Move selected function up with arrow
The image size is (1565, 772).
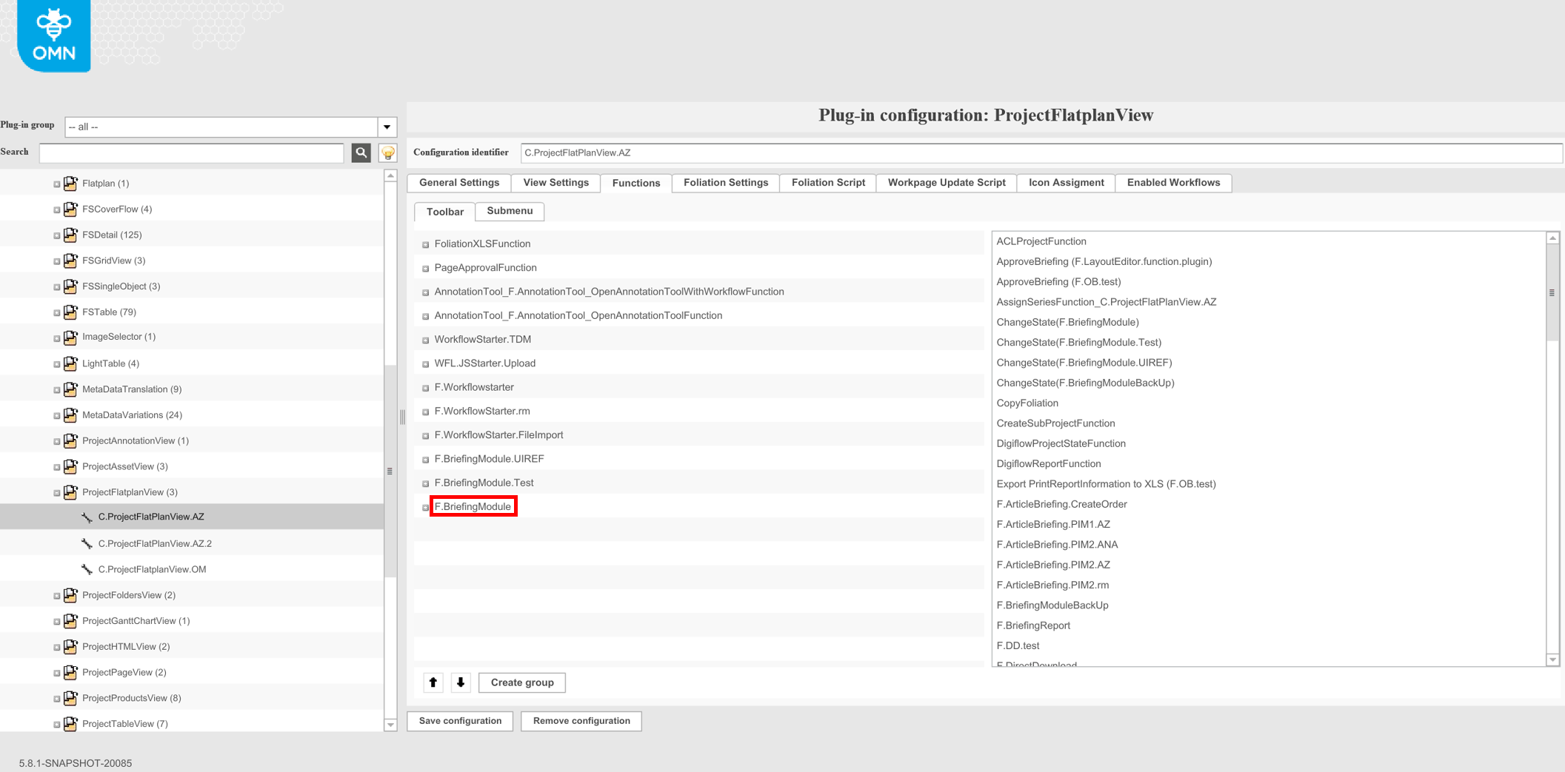(433, 682)
